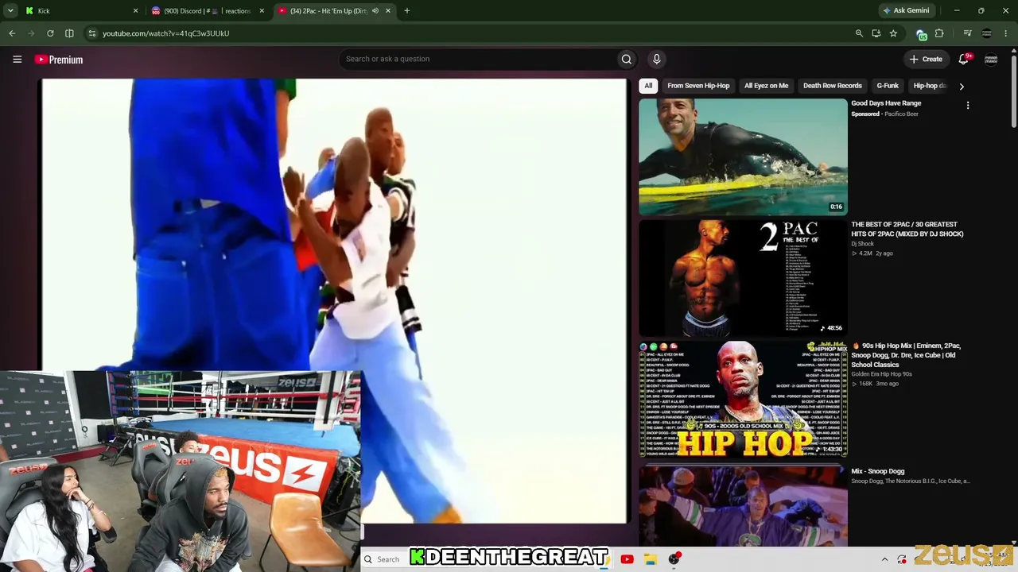This screenshot has width=1018, height=572.
Task: Switch to the Kick tab
Action: (x=80, y=11)
